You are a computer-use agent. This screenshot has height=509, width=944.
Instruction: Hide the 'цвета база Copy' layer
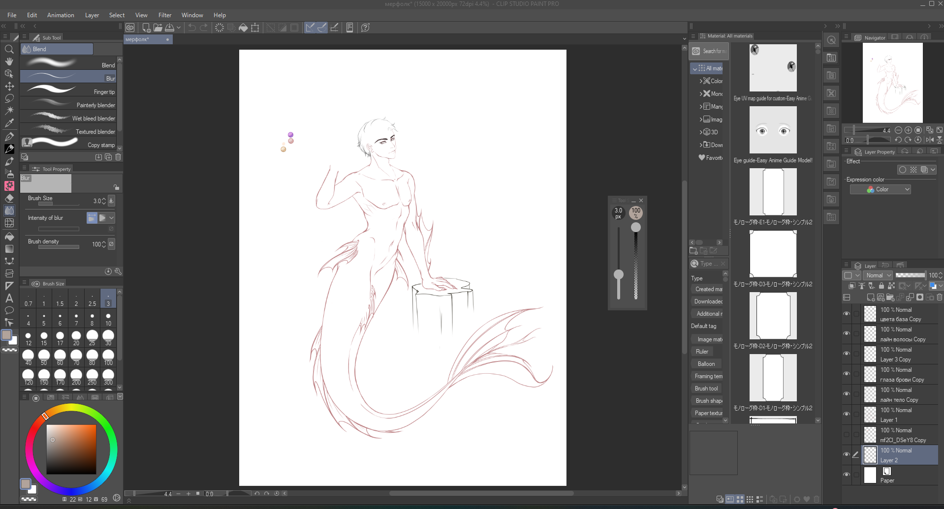coord(847,314)
